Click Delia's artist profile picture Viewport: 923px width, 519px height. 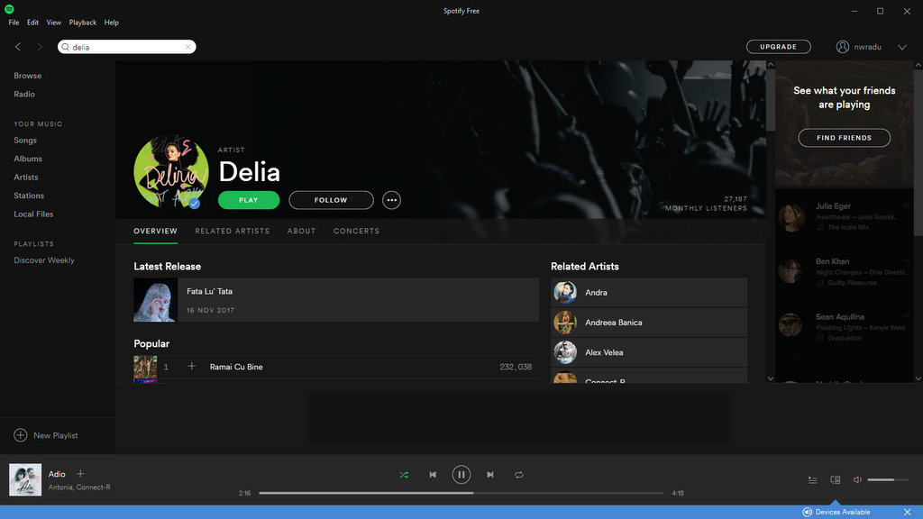point(171,171)
